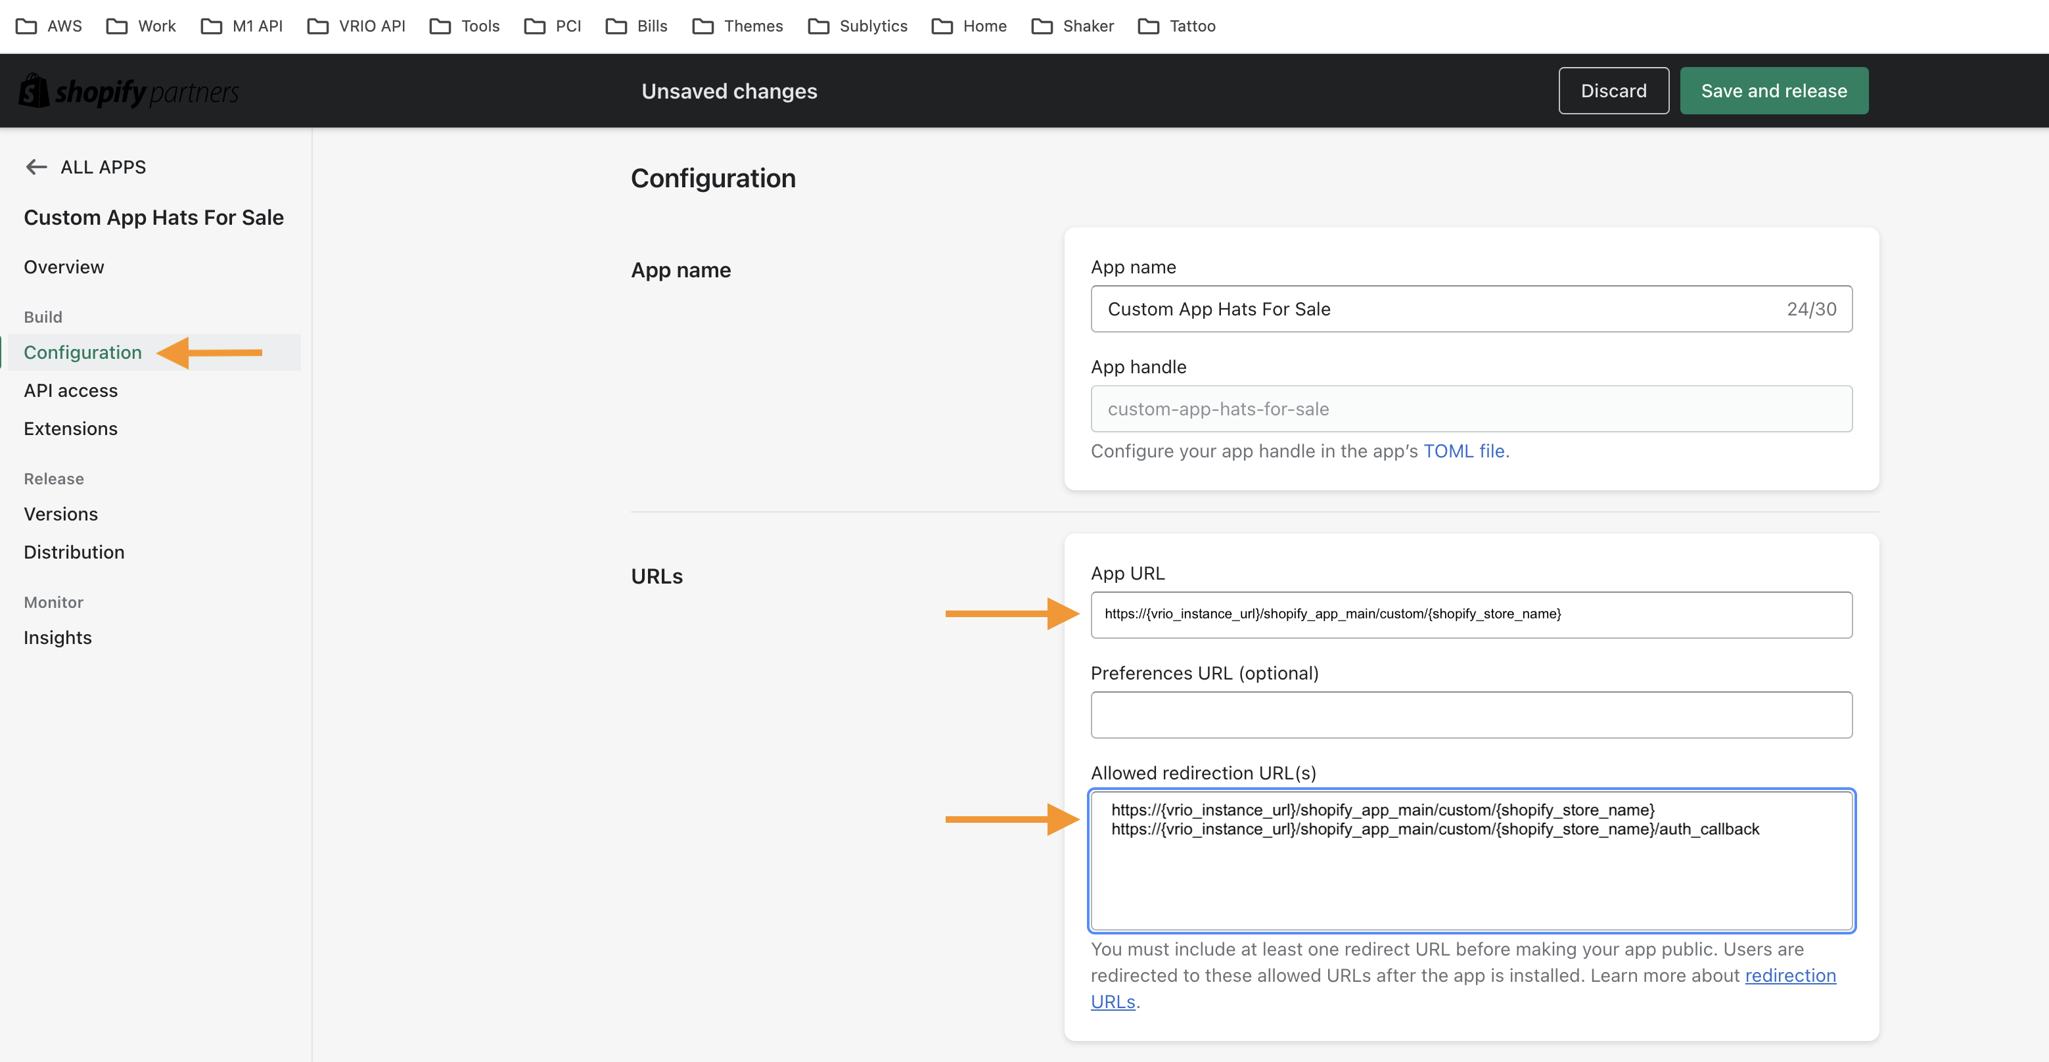The height and width of the screenshot is (1062, 2049).
Task: Click the 24/30 character counter
Action: 1811,310
